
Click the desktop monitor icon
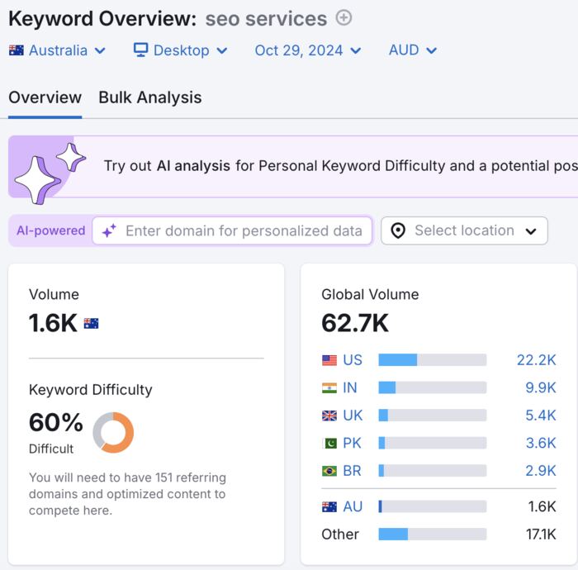141,50
